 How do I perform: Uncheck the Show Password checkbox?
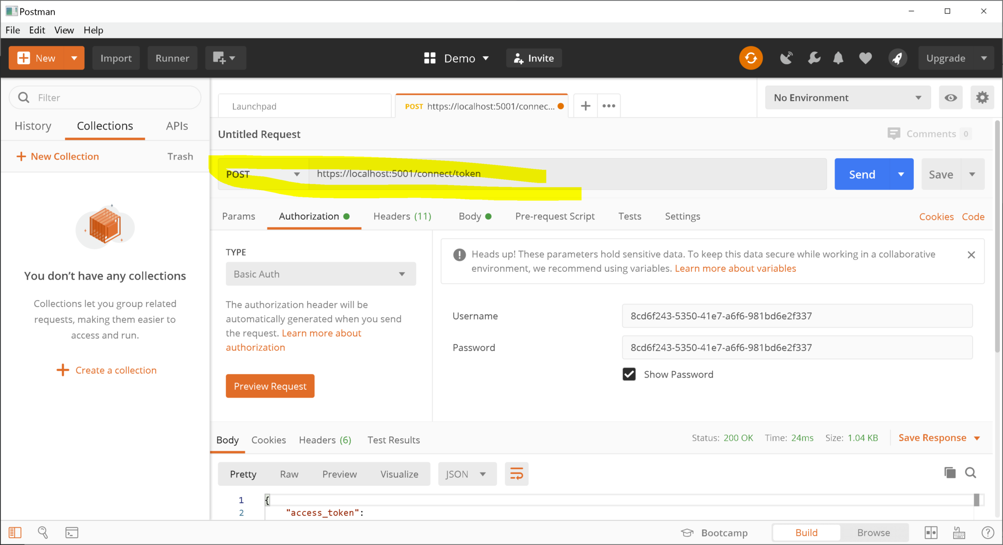[x=629, y=374]
